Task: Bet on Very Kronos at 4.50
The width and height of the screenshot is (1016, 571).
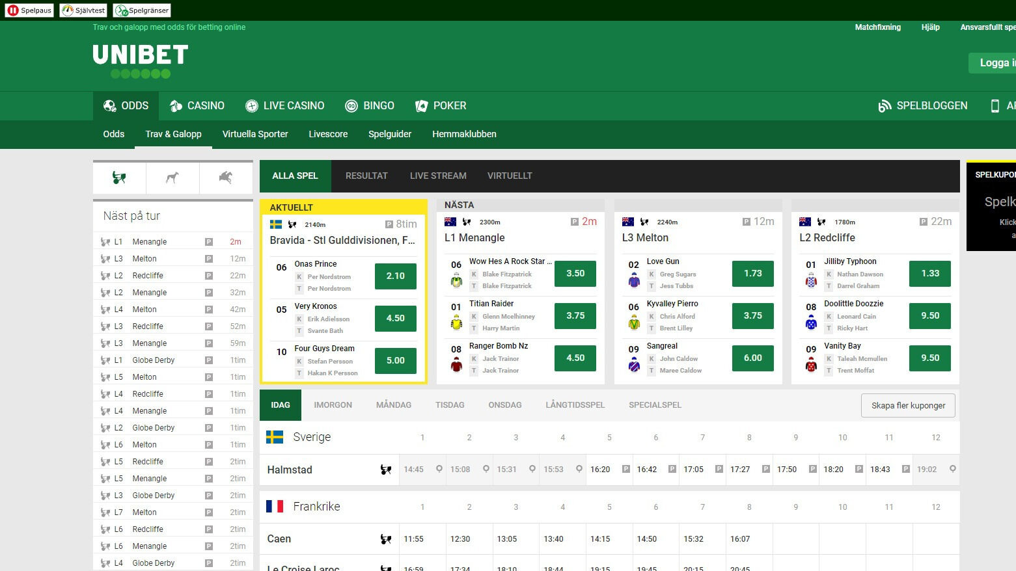Action: [396, 318]
